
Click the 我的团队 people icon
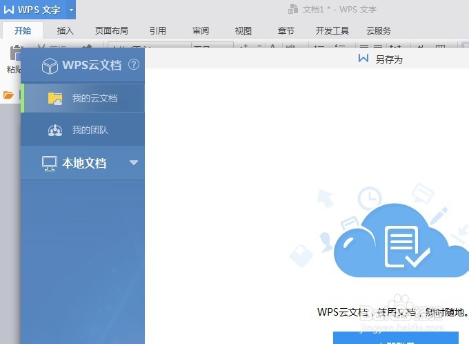(x=55, y=131)
